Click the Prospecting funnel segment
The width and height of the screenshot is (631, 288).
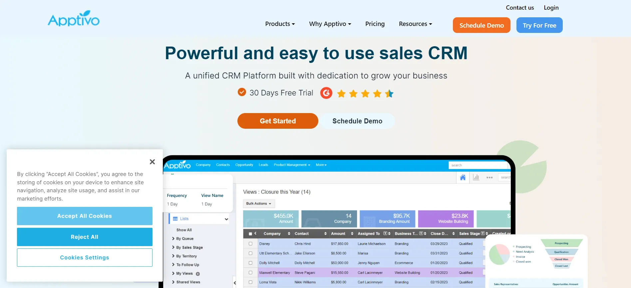tap(561, 243)
